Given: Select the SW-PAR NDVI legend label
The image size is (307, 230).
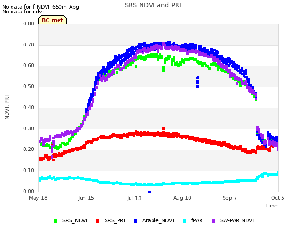Looking at the screenshot, I should 237,220.
